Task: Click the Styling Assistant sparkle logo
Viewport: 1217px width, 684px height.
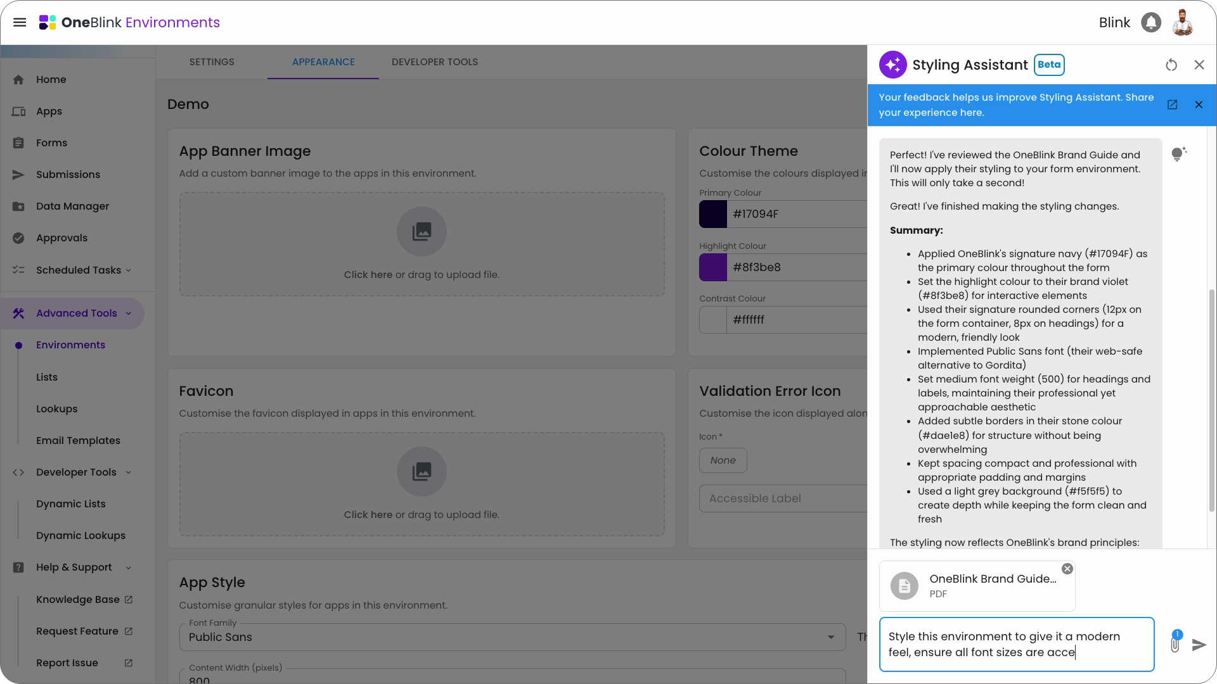Action: [x=892, y=65]
